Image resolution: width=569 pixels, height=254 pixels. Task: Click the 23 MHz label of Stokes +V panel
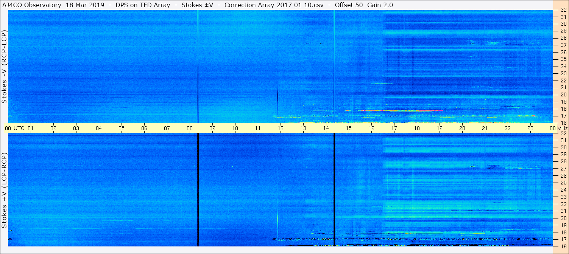(563, 197)
